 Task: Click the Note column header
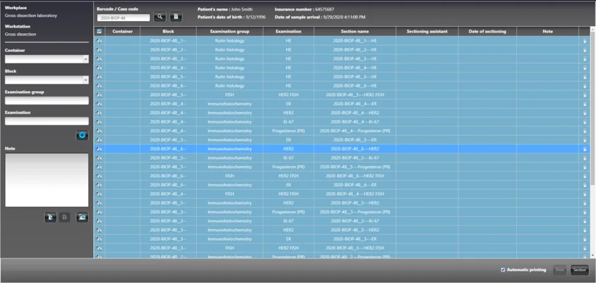click(548, 31)
